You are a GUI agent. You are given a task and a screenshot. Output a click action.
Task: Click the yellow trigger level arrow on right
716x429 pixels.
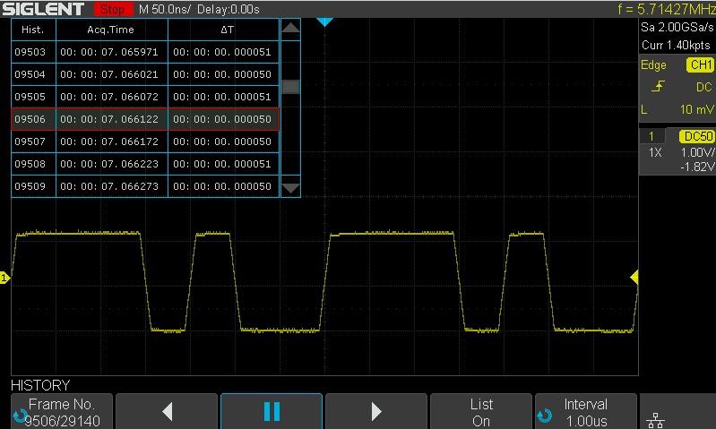click(x=634, y=278)
